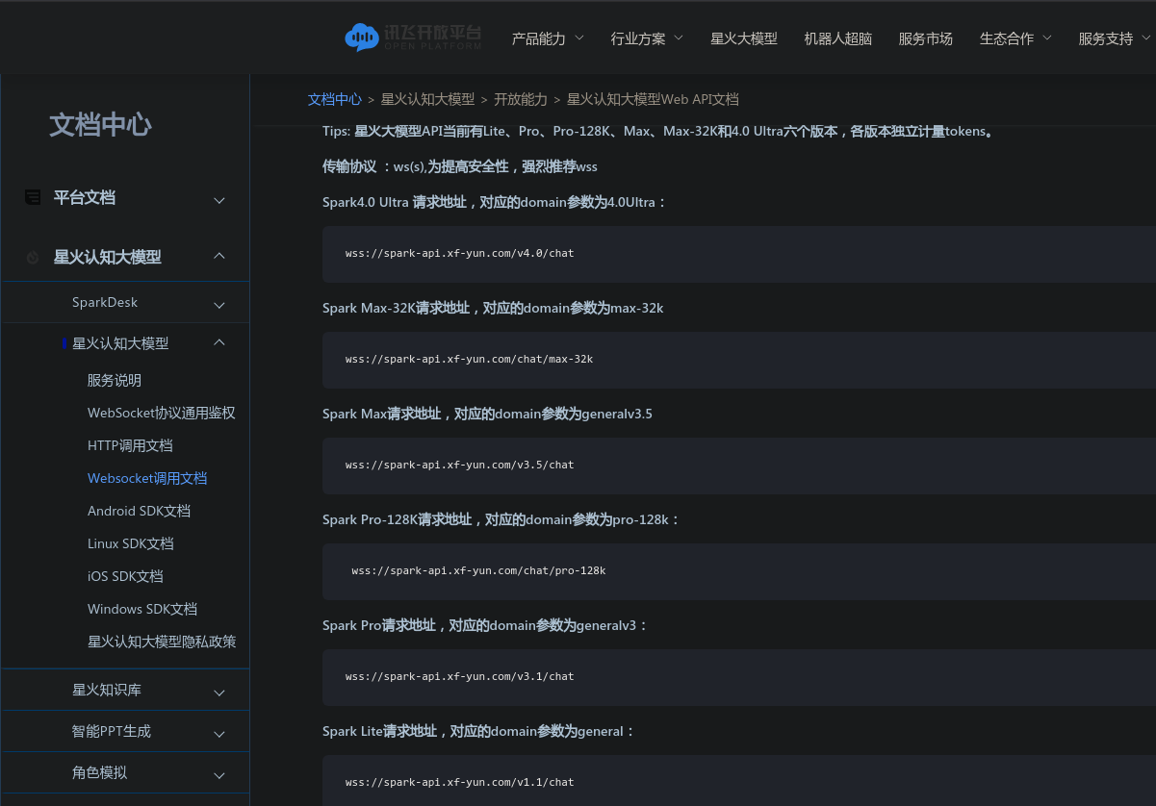Image resolution: width=1156 pixels, height=806 pixels.
Task: Click the 角色模拟 sidebar label
Action: 99,772
